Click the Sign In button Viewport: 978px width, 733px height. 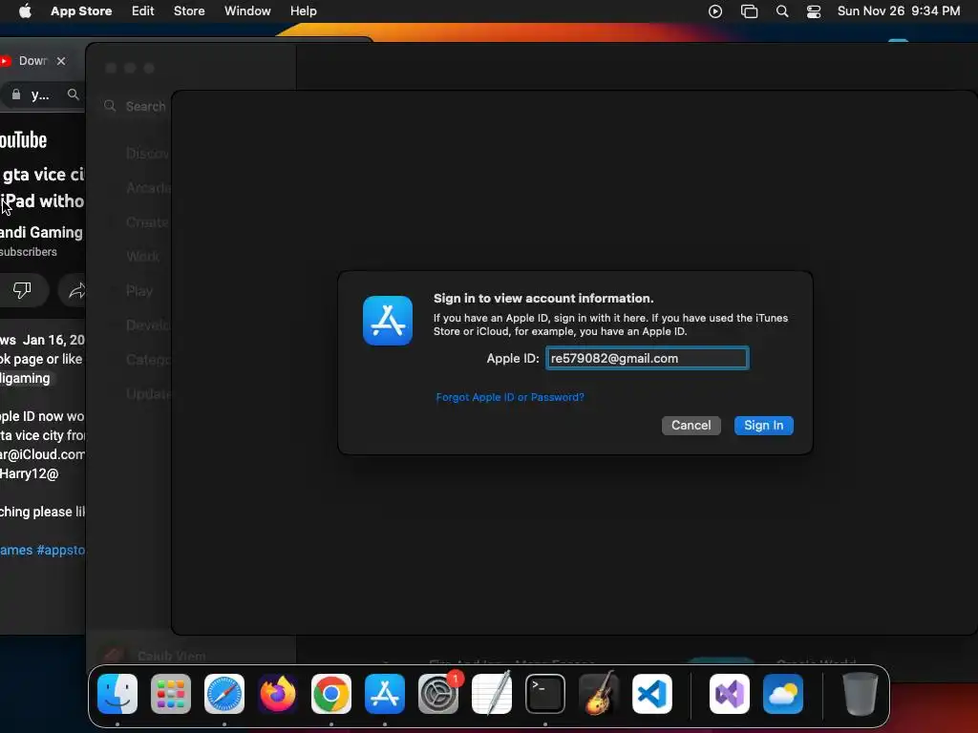coord(763,425)
